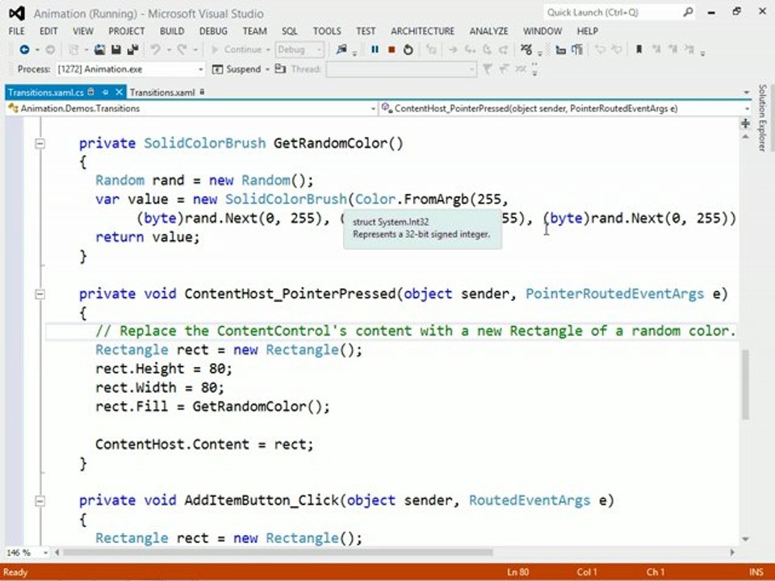This screenshot has width=775, height=581.
Task: Click the 'Ready' status text
Action: (15, 572)
